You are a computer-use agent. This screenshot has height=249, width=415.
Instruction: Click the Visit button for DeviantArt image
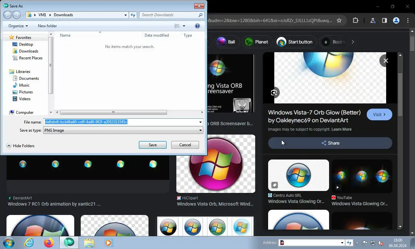379,114
